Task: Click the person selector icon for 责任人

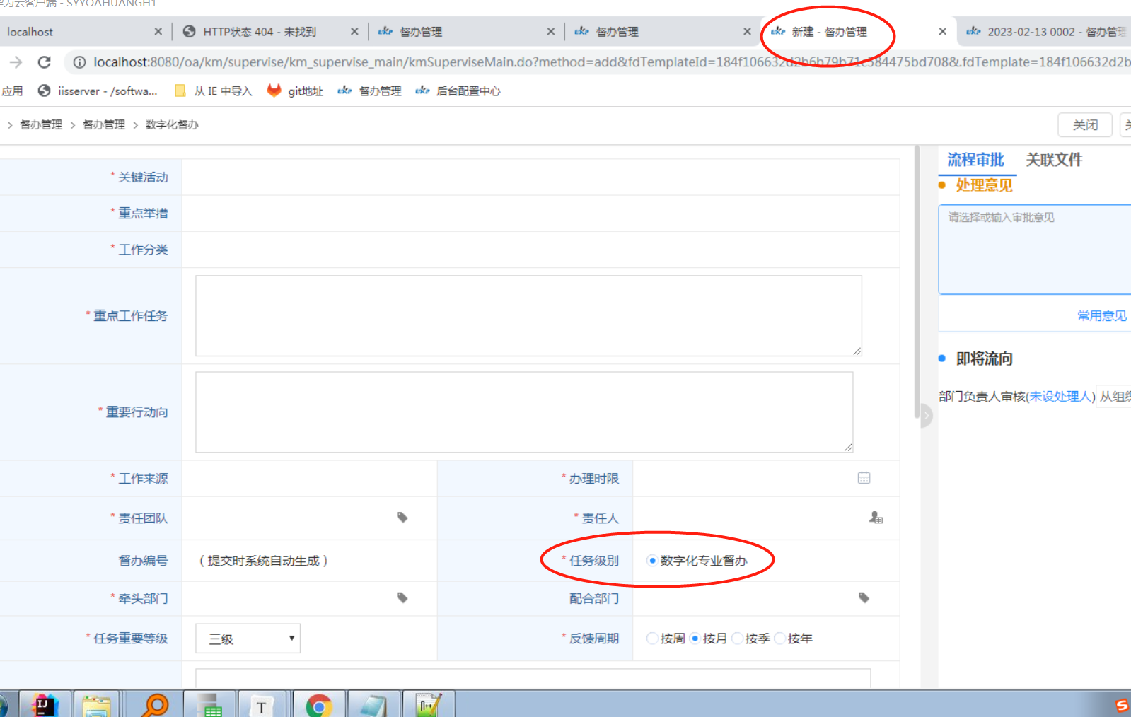Action: click(876, 518)
